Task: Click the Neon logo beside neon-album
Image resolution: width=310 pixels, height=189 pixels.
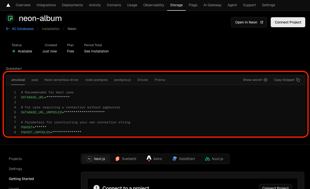Action: pos(10,18)
